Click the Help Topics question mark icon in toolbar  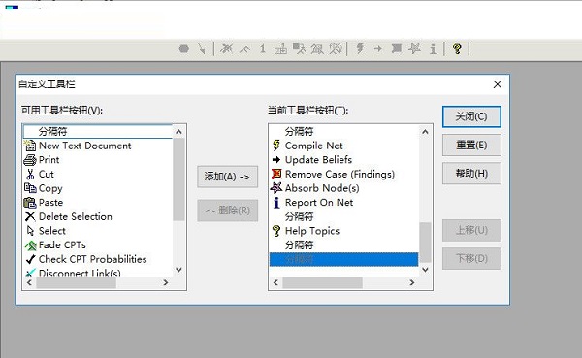[x=457, y=49]
